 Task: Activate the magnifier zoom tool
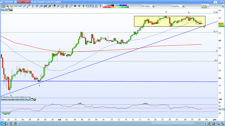(7, 6)
